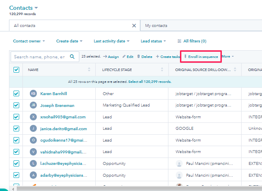
Task: Open janice.derito@gmail.com contact record
Action: point(63,129)
